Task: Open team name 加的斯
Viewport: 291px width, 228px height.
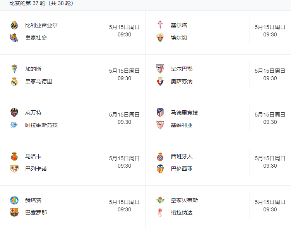Action: (x=33, y=69)
